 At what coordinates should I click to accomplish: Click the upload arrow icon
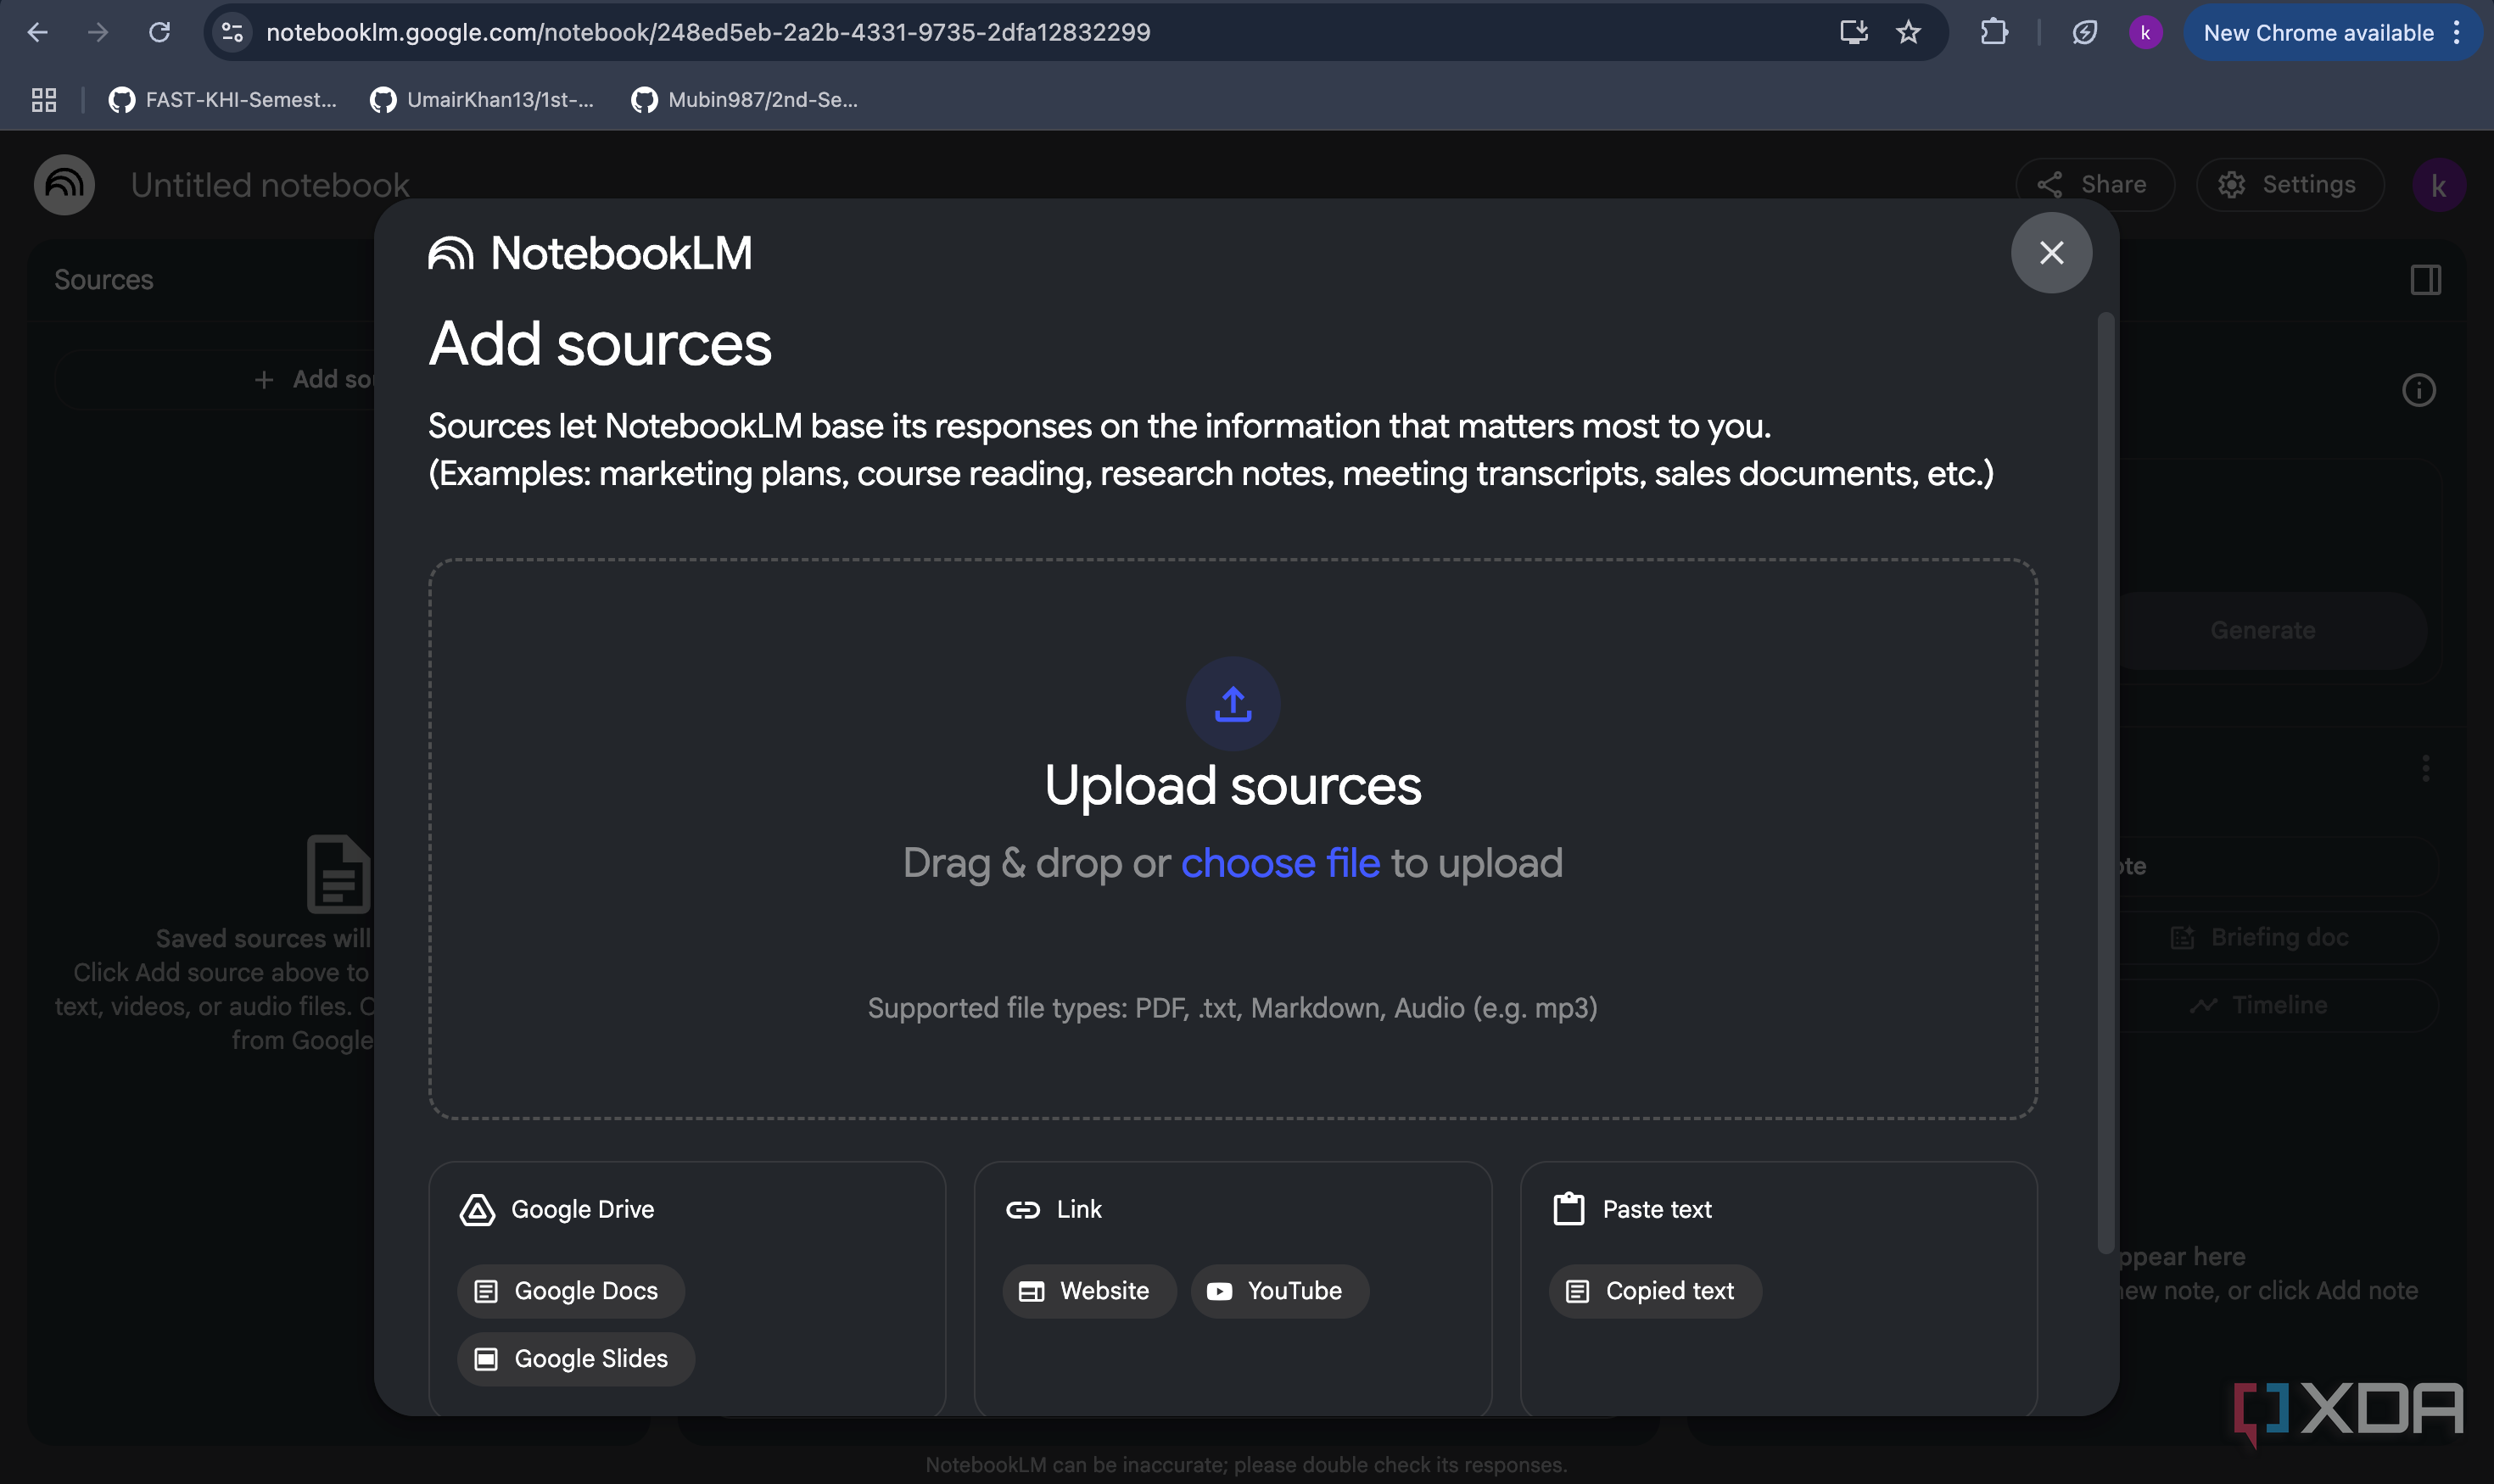pyautogui.click(x=1233, y=704)
